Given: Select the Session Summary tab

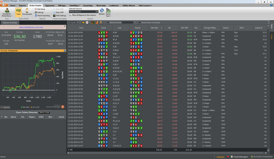Looking at the screenshot, I should pos(10,23).
